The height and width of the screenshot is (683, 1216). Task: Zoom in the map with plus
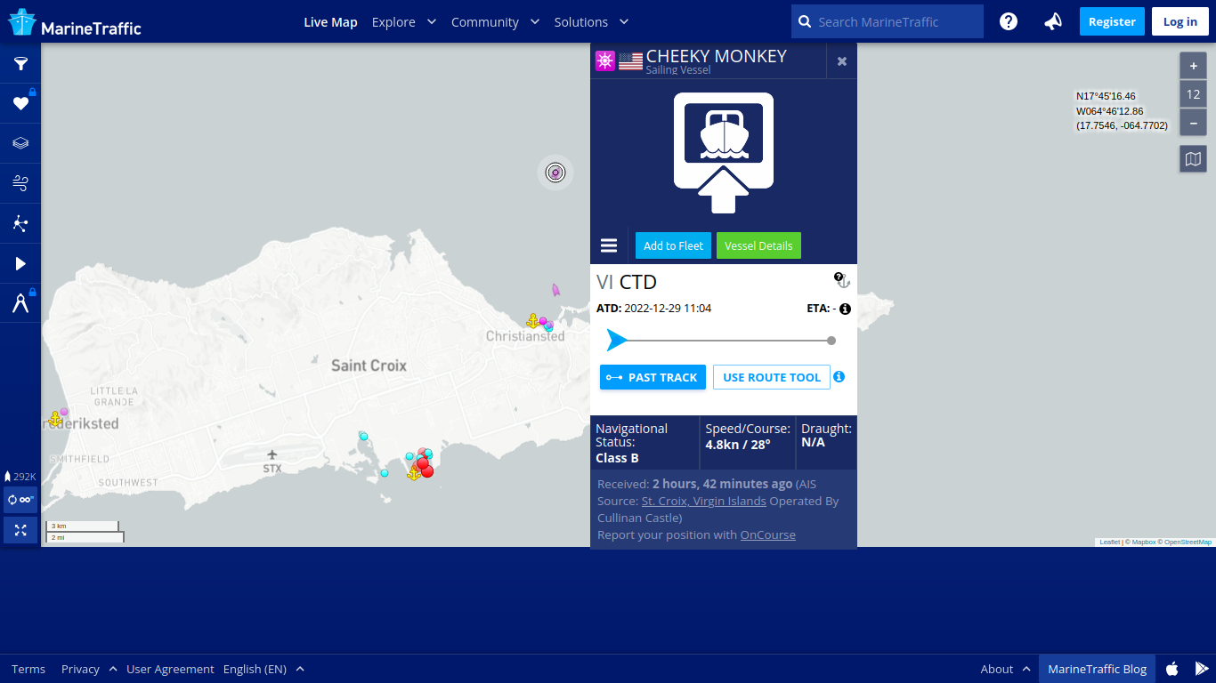point(1194,66)
